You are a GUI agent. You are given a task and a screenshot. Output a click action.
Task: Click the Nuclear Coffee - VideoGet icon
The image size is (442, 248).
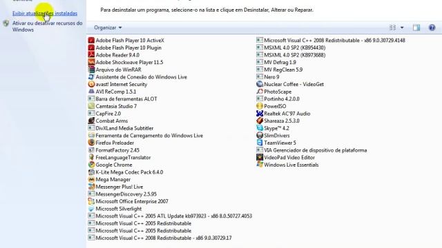[x=260, y=84]
